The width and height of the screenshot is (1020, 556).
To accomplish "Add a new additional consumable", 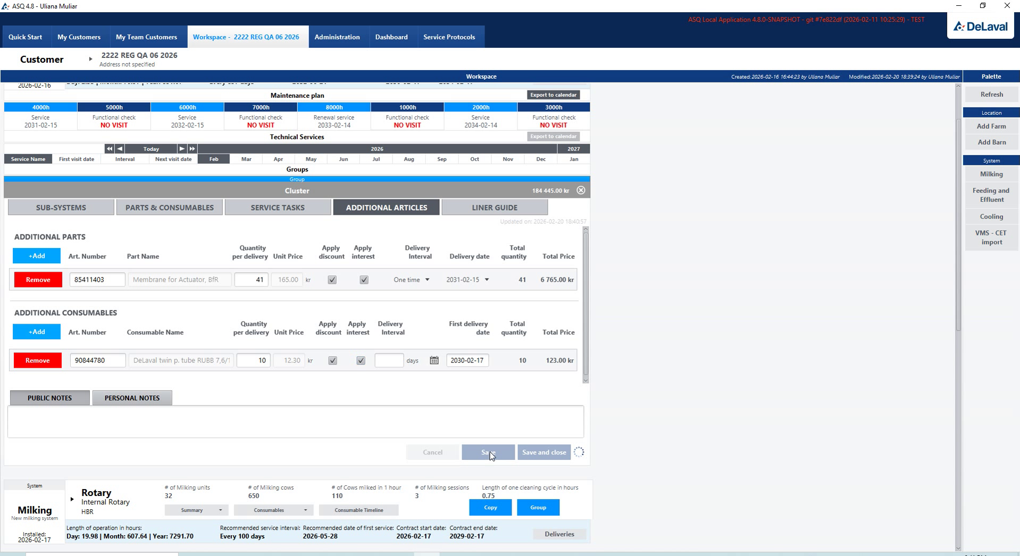I will (x=37, y=332).
